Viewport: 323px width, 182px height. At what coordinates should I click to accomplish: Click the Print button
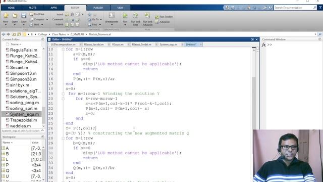pos(35,25)
